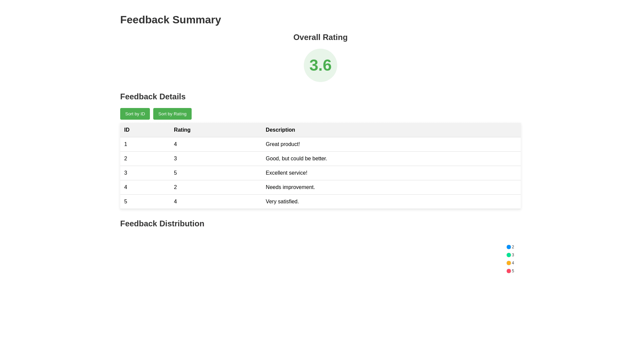
Task: Click the 3.6 overall rating circle
Action: click(x=320, y=65)
